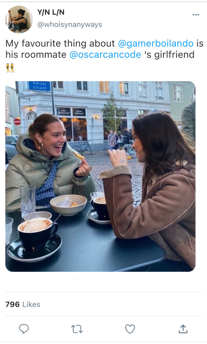Image resolution: width=207 pixels, height=344 pixels.
Task: Open the share upload arrow icon
Action: tap(183, 329)
